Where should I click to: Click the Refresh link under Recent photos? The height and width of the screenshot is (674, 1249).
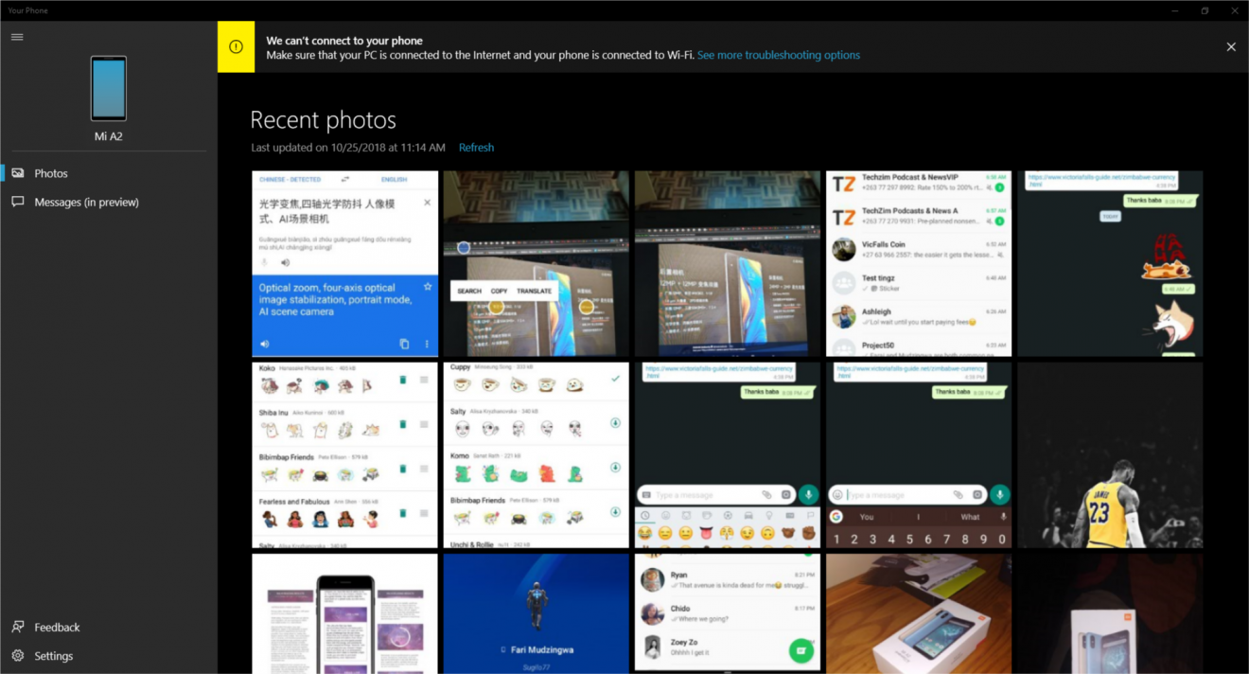476,147
